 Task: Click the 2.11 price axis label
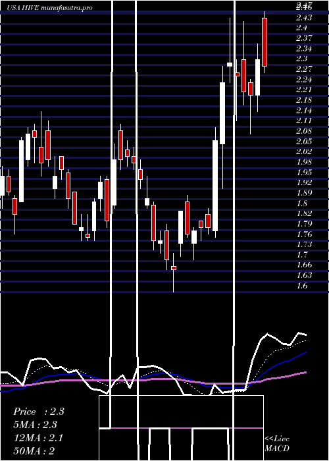click(304, 121)
